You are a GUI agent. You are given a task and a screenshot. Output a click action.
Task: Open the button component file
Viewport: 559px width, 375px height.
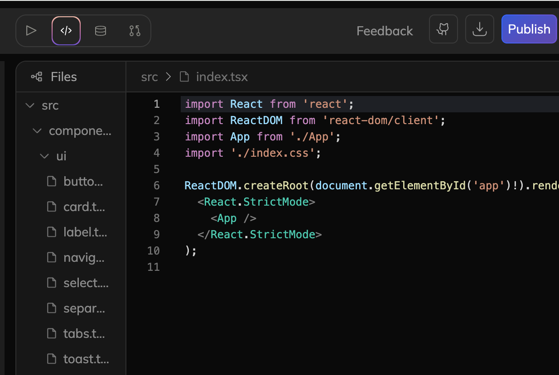83,182
